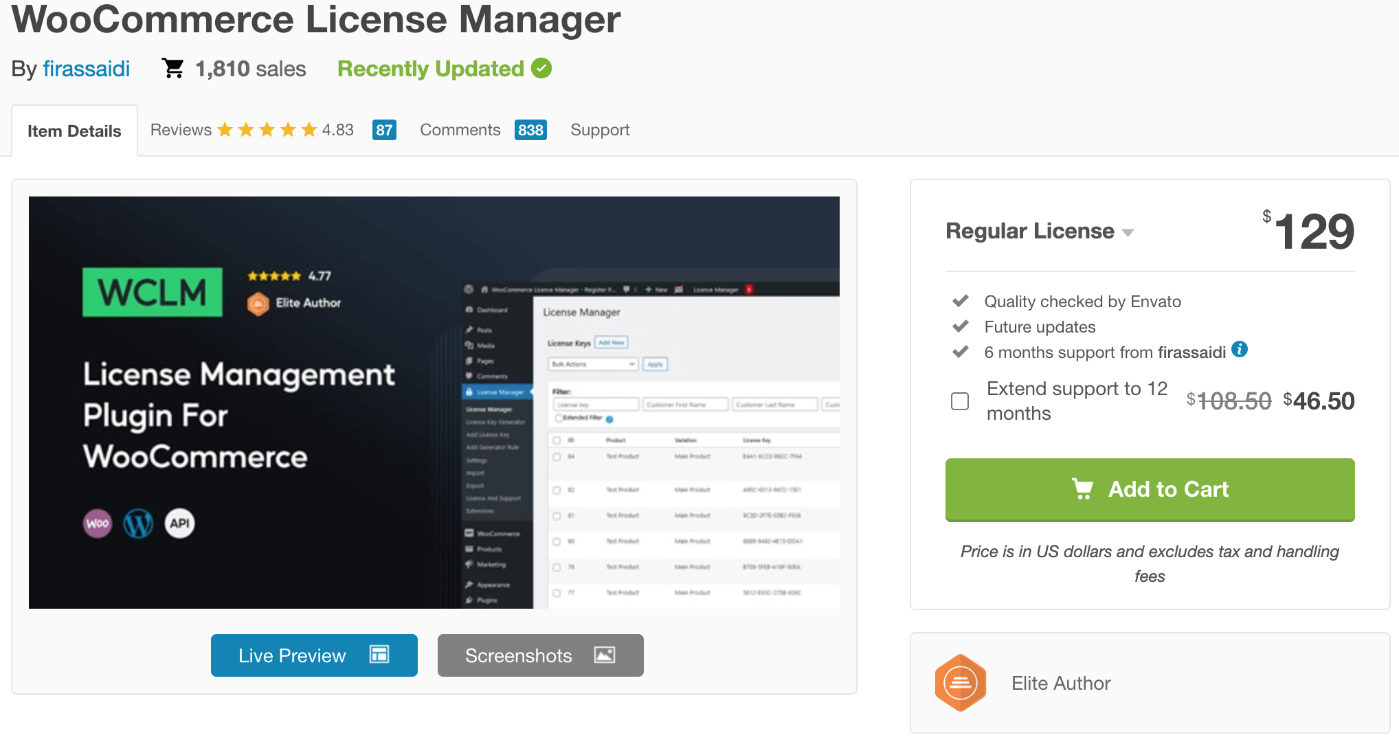
Task: Click the checkmark beside Future updates
Action: (x=961, y=326)
